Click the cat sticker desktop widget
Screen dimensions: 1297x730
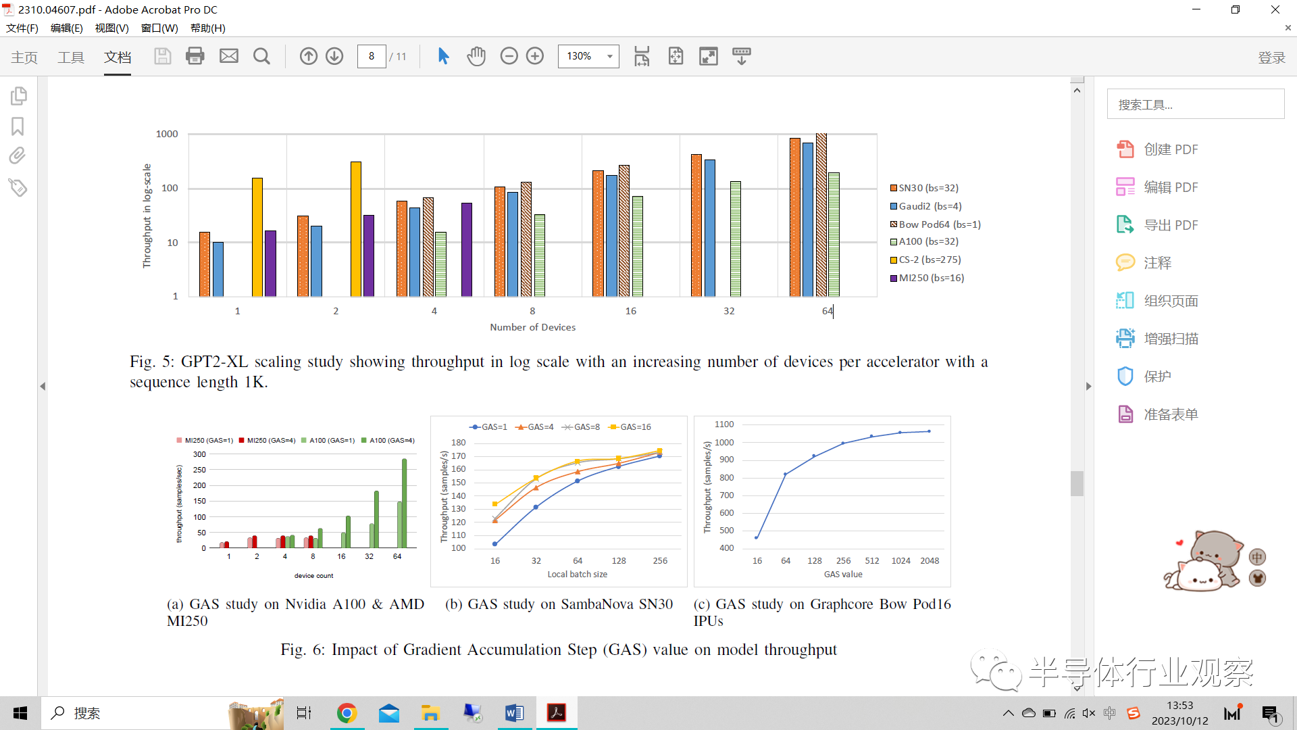click(1204, 561)
